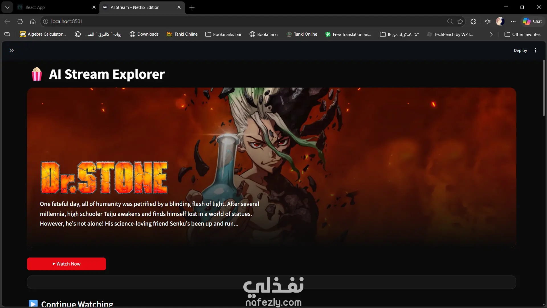Click the scrollbar down arrow

click(x=544, y=305)
